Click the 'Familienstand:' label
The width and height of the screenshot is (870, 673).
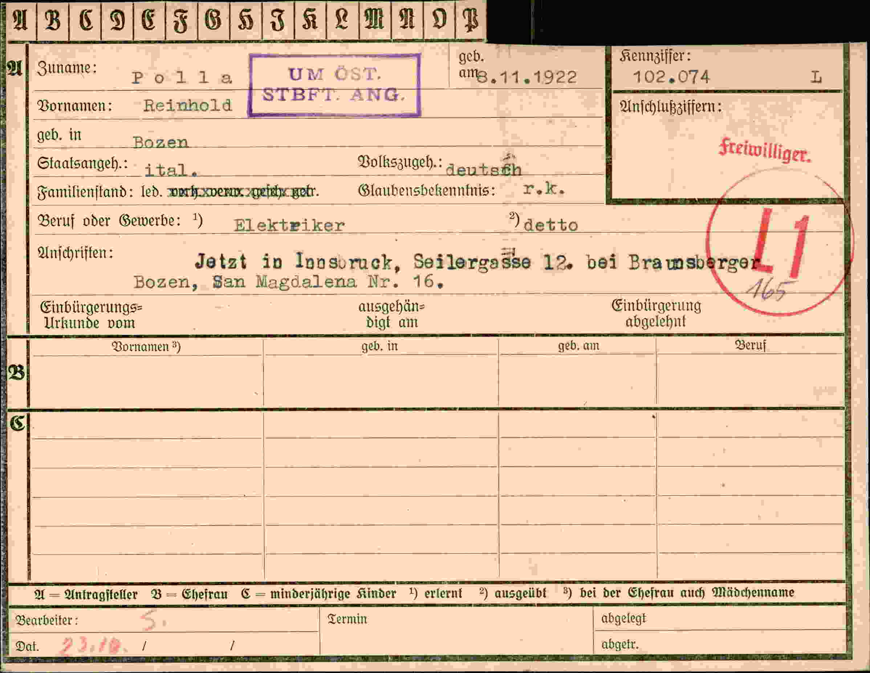pyautogui.click(x=85, y=192)
